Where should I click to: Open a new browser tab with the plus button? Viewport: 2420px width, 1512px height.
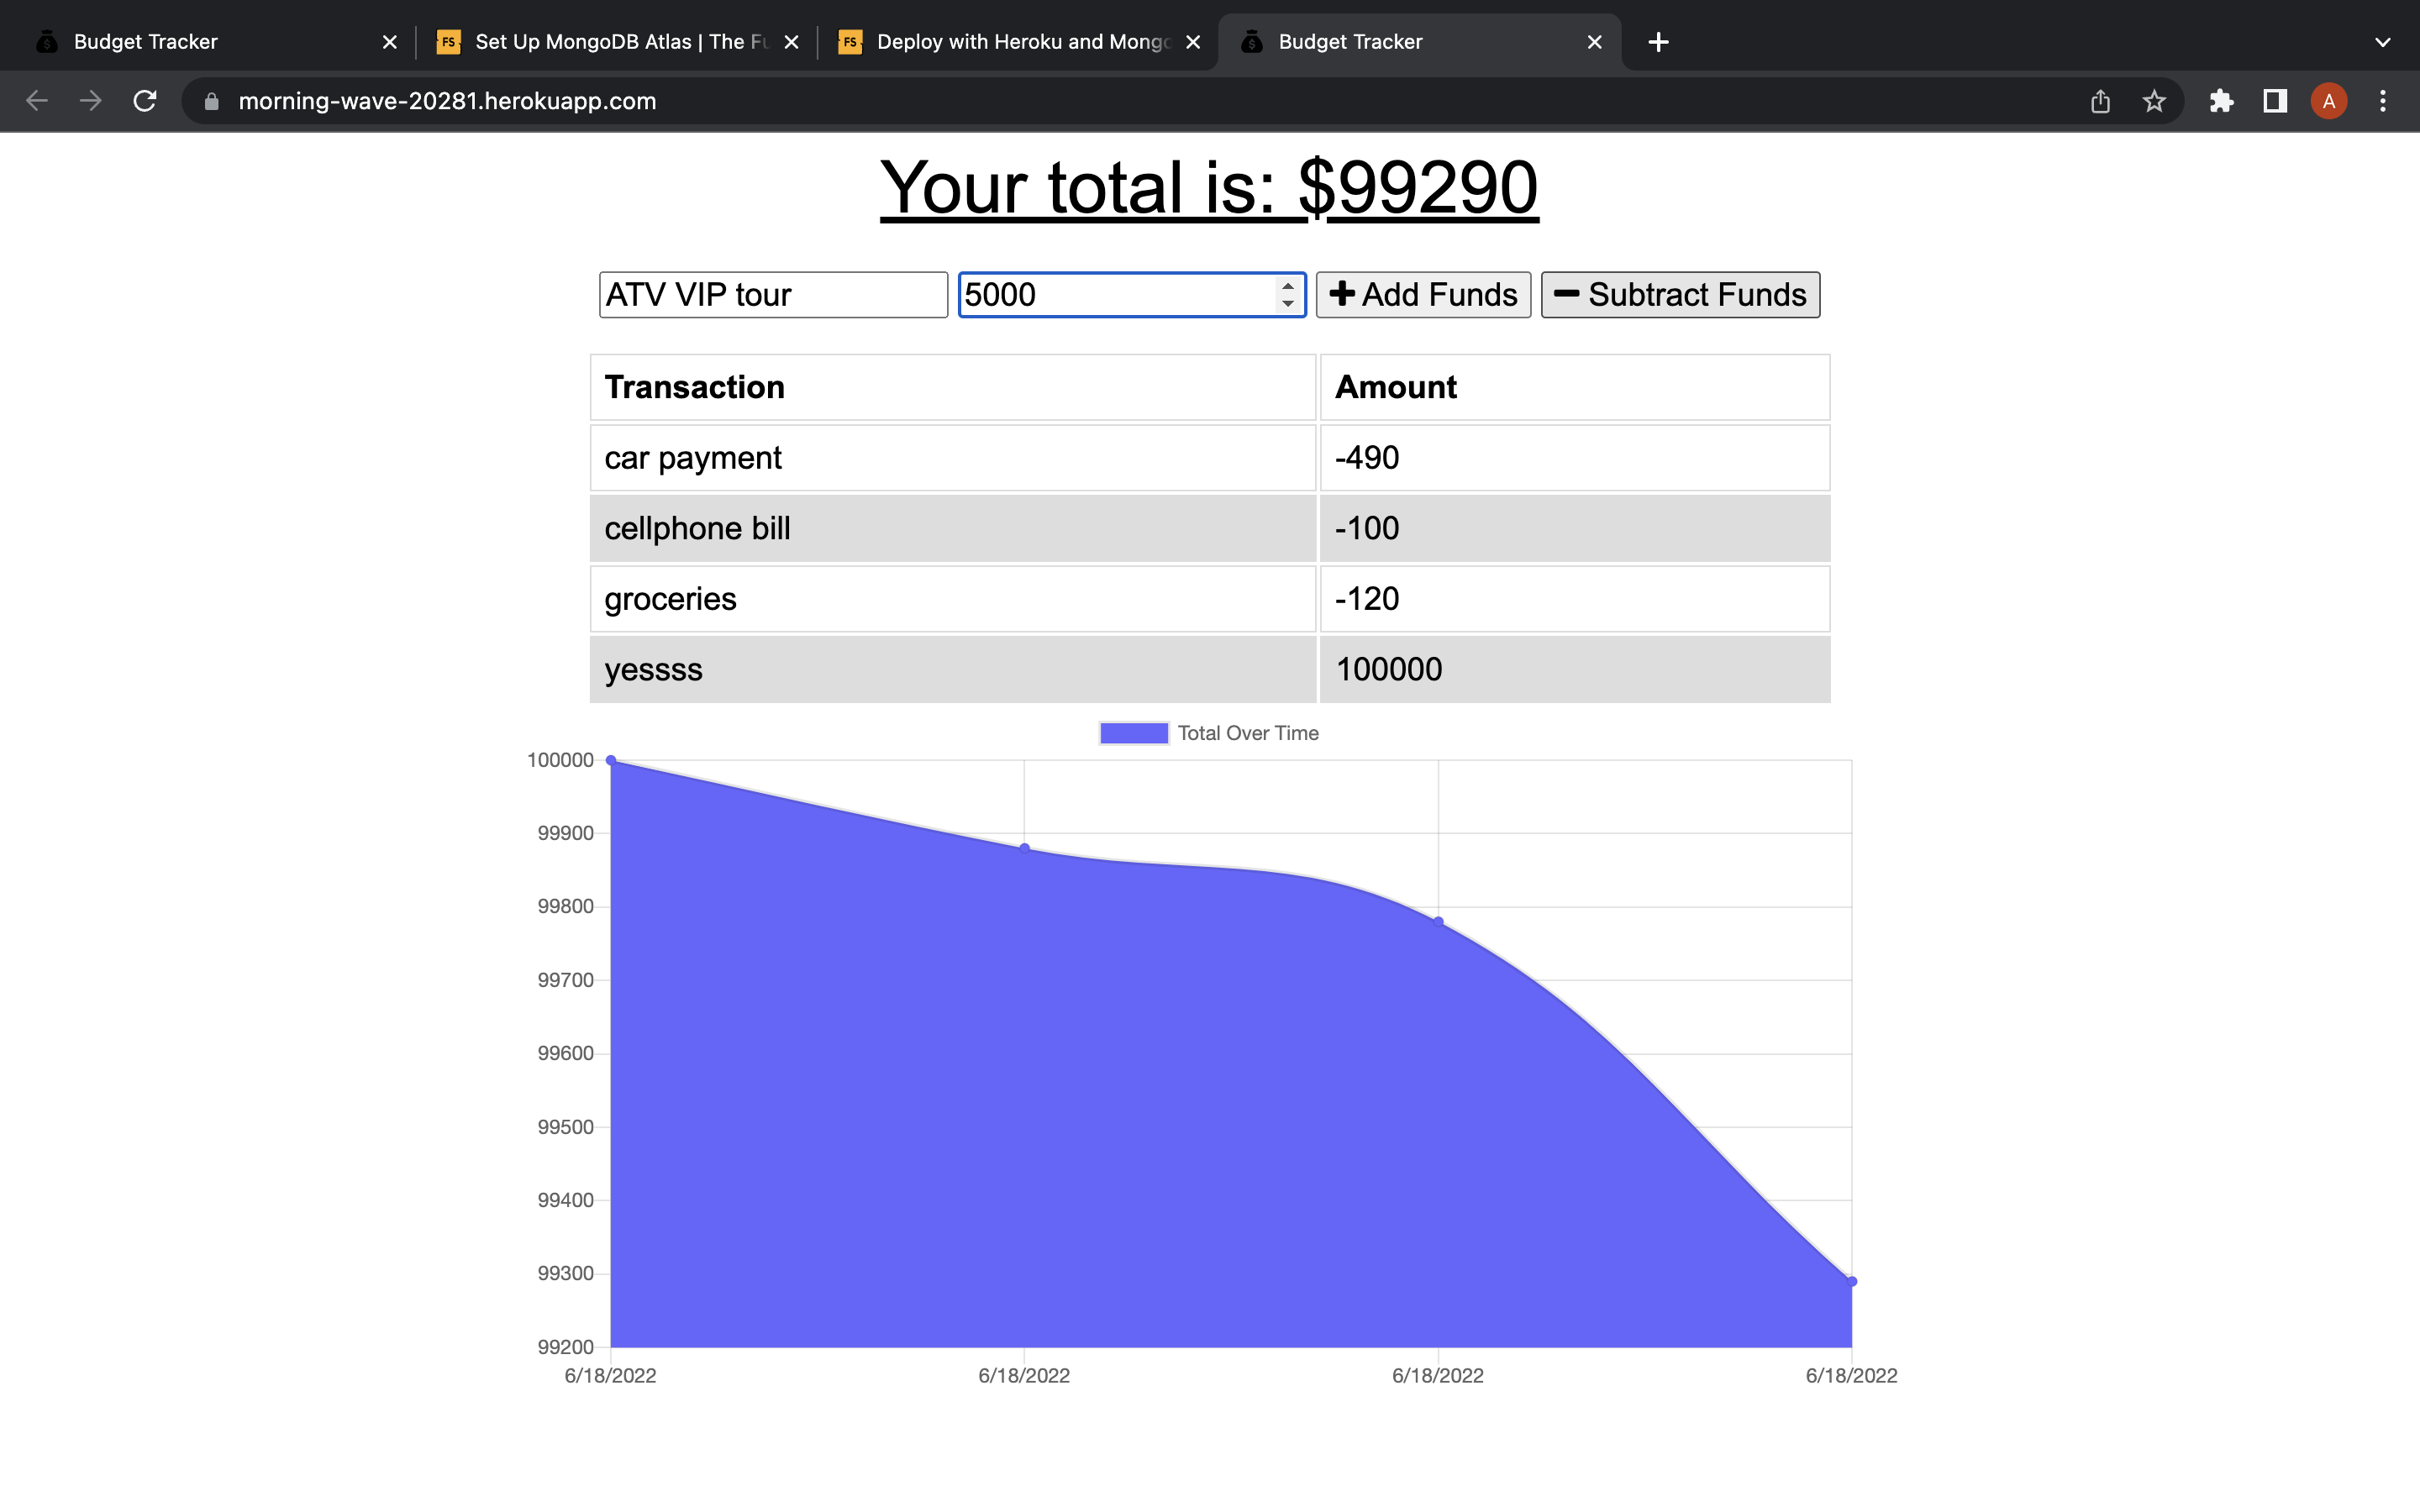pos(1658,41)
